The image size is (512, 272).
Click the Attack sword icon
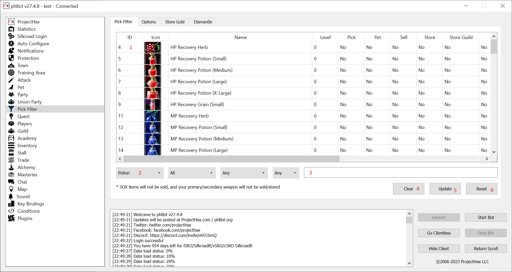(11, 80)
